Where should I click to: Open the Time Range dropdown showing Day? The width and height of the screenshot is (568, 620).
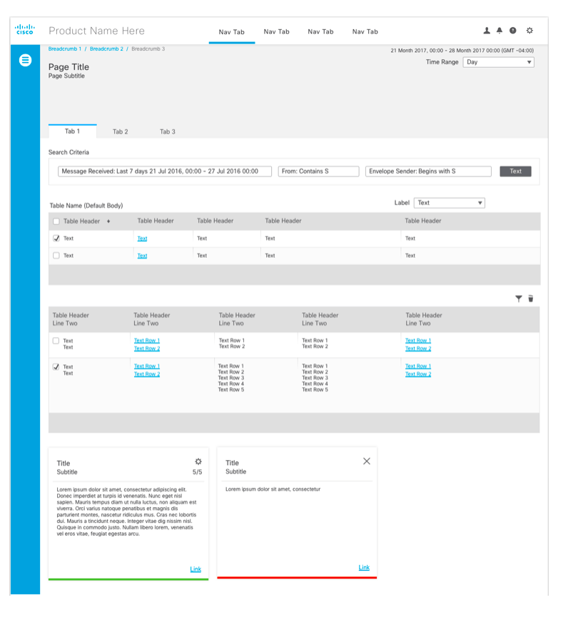[x=498, y=62]
